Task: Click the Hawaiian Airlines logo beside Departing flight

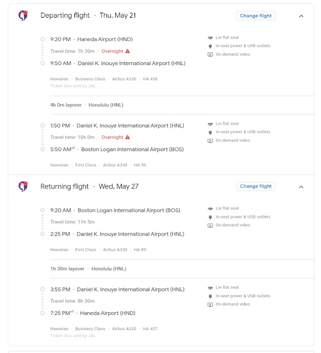Action: pyautogui.click(x=23, y=15)
